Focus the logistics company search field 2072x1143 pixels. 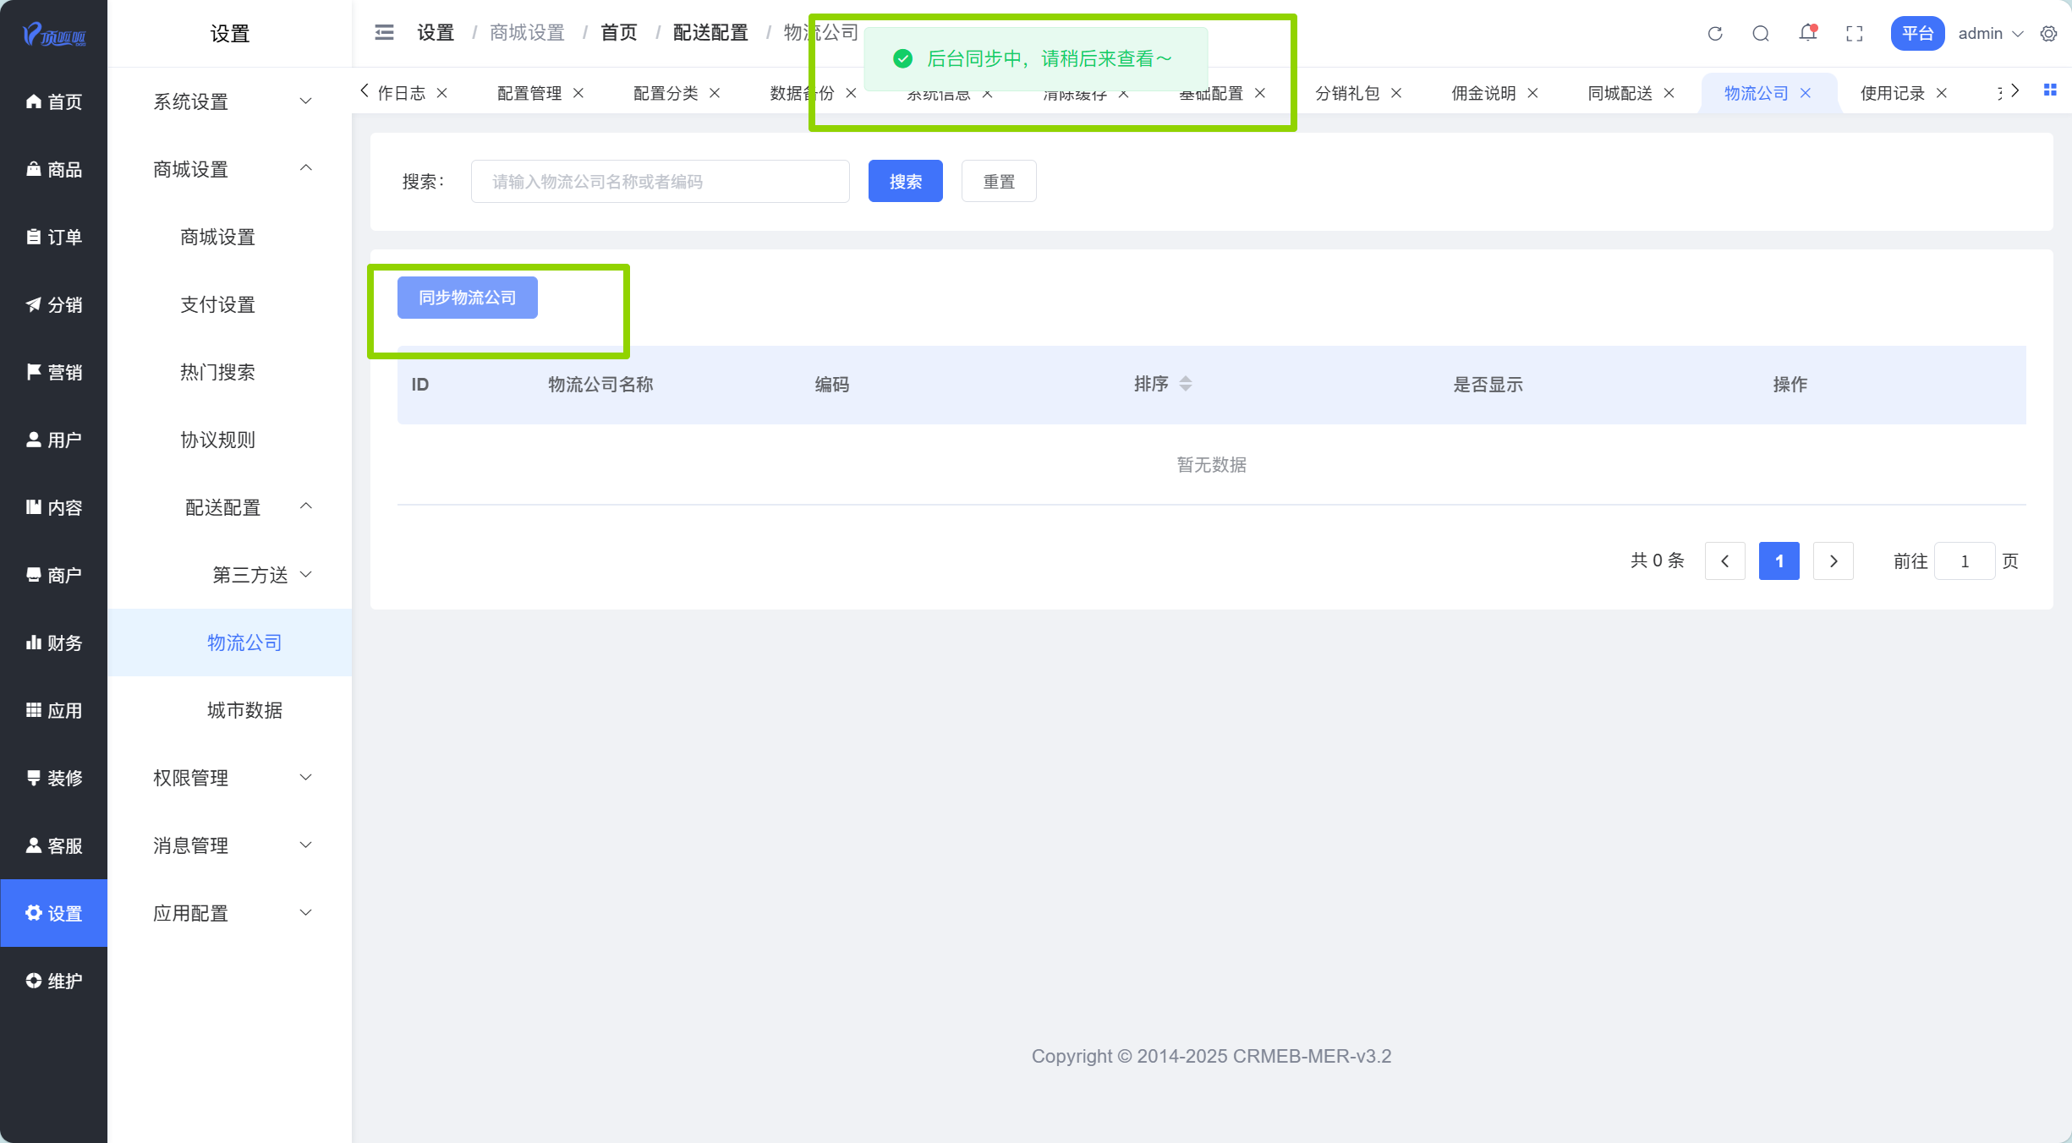click(660, 182)
